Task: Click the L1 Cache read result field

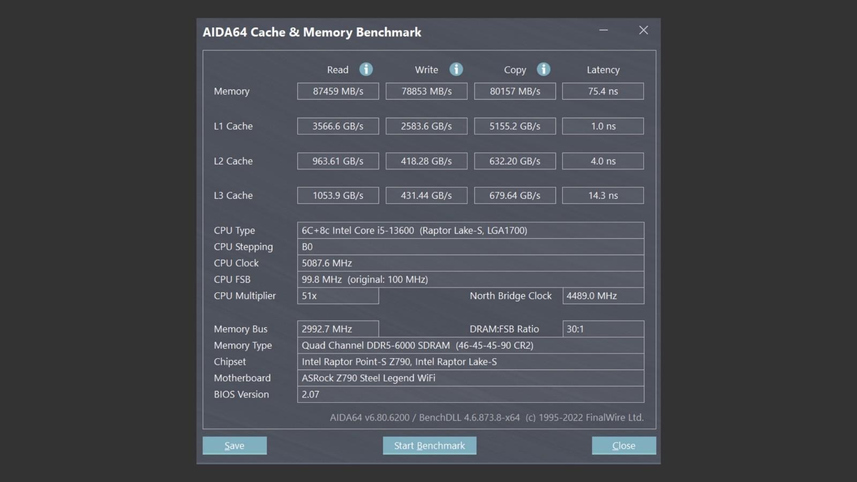Action: 338,126
